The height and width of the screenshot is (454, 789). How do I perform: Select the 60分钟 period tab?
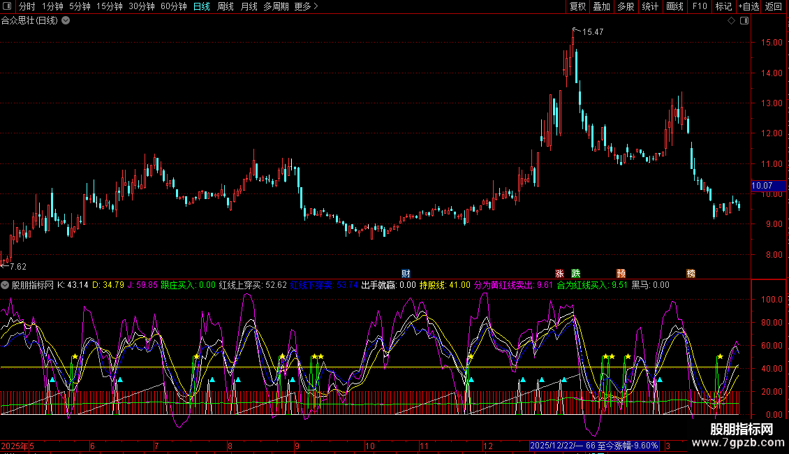click(173, 6)
